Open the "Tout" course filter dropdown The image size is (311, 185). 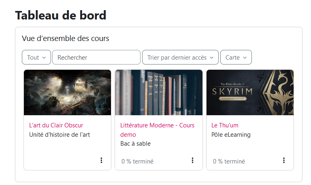36,58
